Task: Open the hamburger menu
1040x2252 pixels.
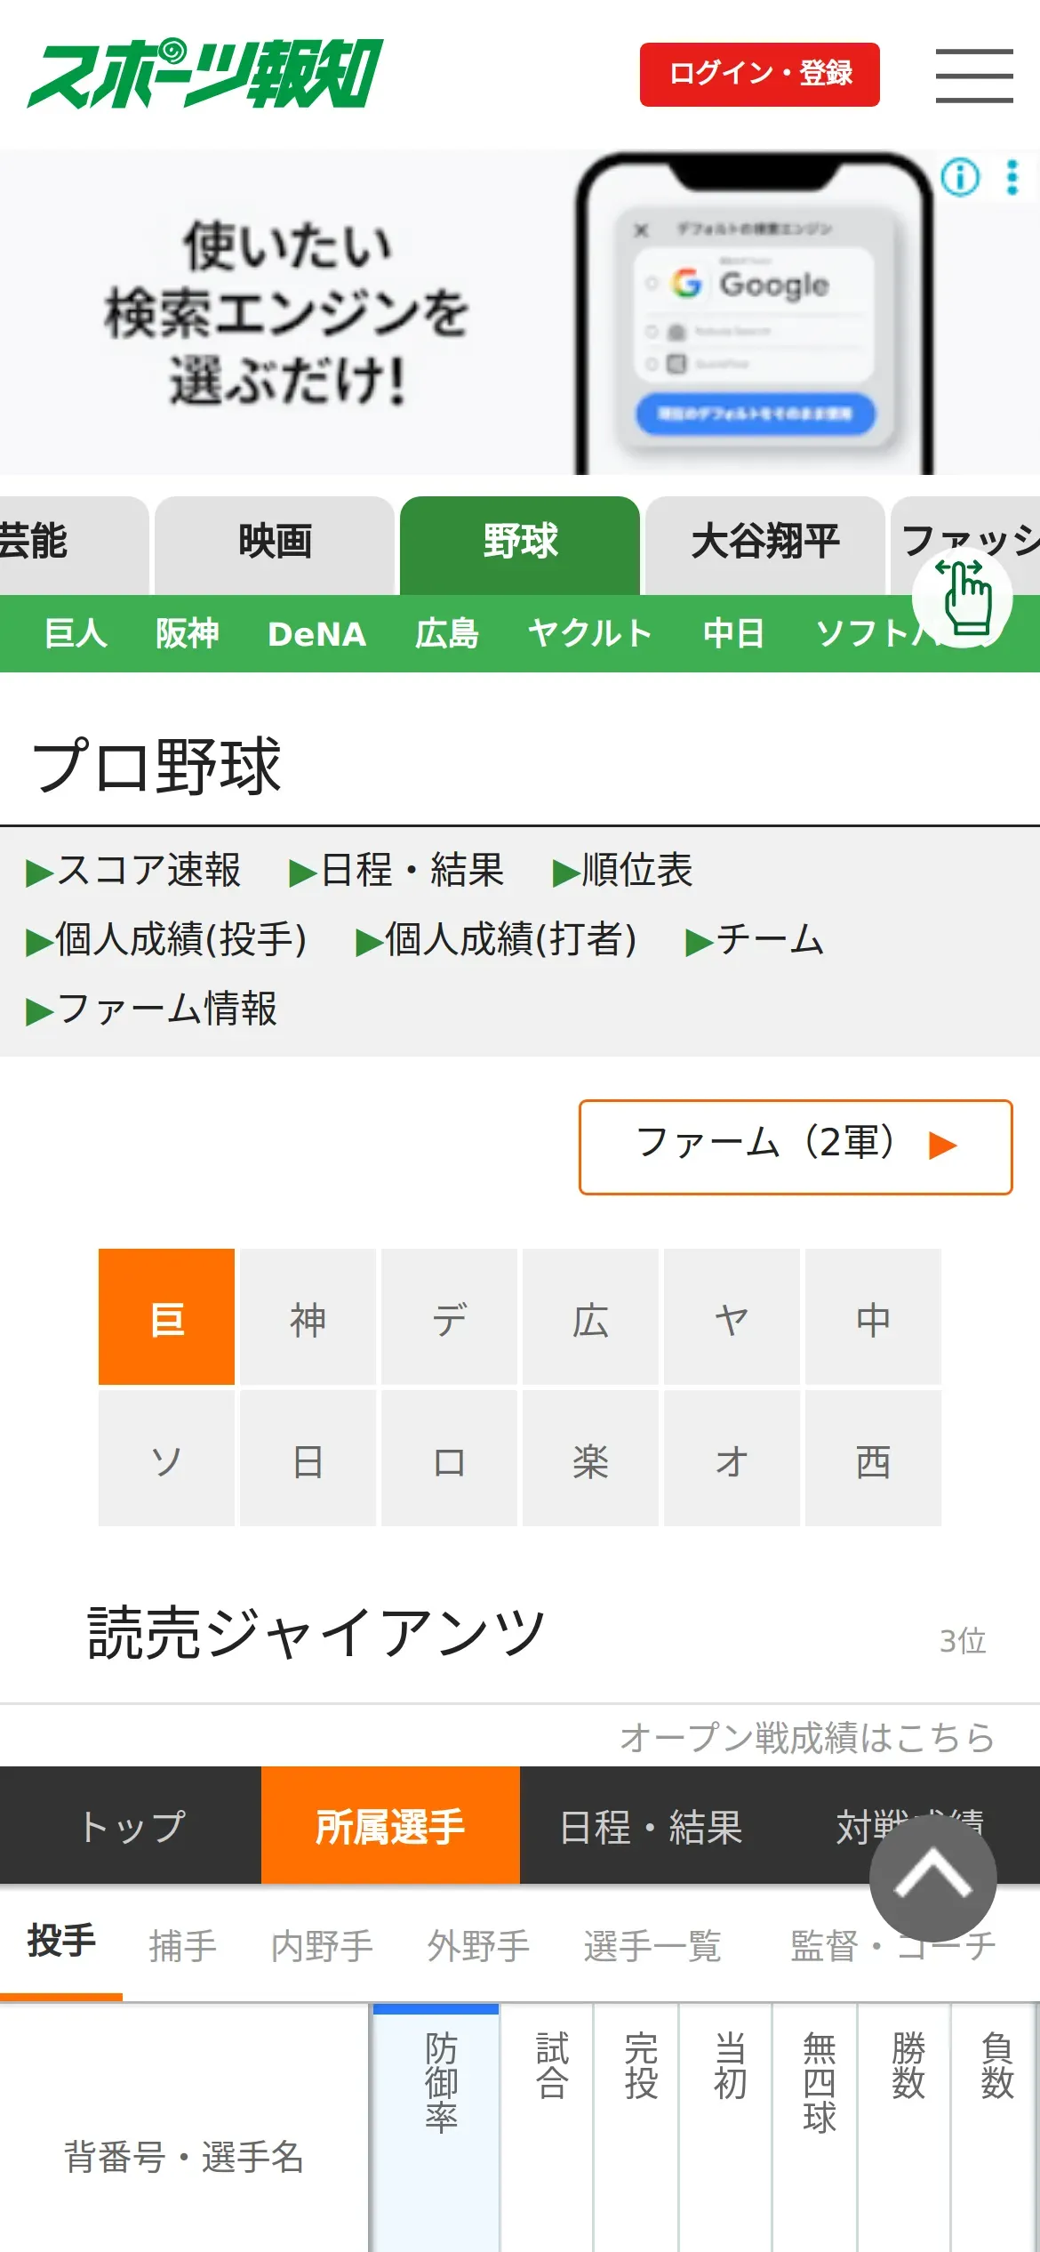Action: click(x=973, y=76)
